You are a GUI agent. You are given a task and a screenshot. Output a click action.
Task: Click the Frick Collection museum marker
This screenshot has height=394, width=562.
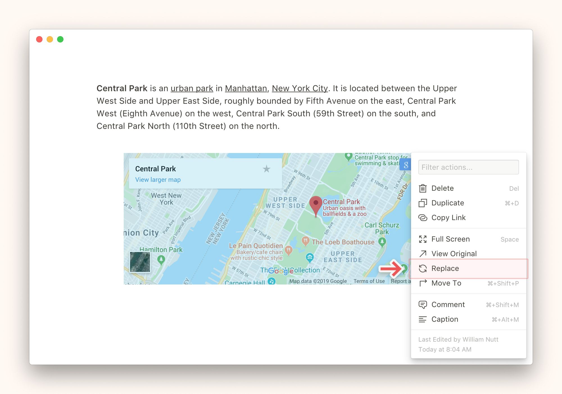point(310,257)
